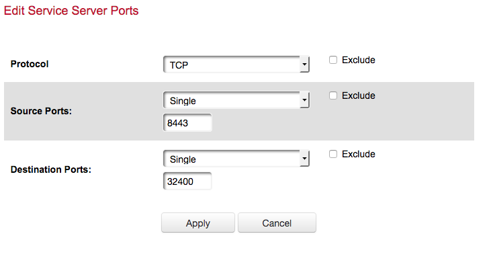Image resolution: width=491 pixels, height=277 pixels.
Task: Click the Destination Ports dropdown arrow
Action: pos(304,159)
